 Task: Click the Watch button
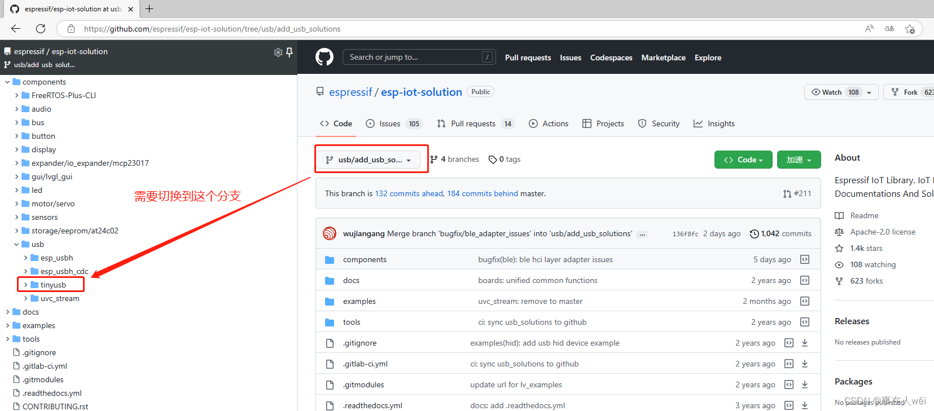point(834,92)
